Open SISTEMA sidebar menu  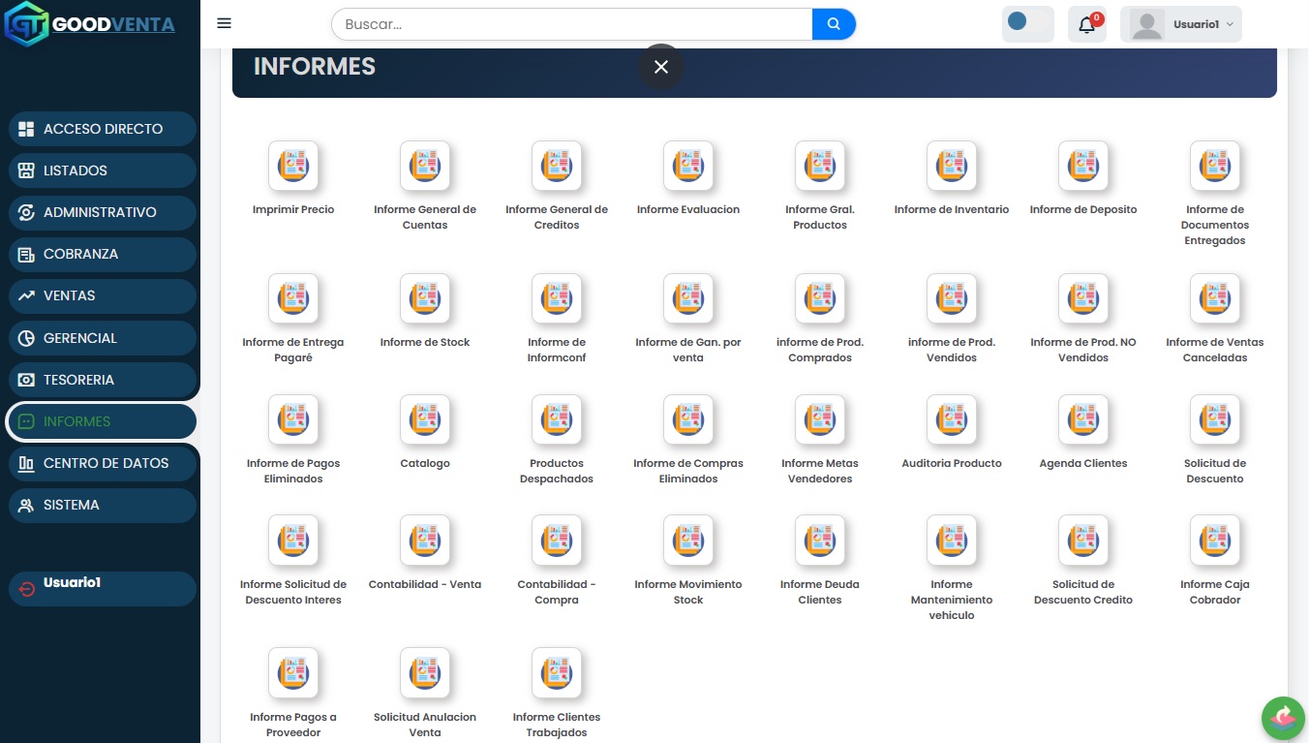(103, 505)
